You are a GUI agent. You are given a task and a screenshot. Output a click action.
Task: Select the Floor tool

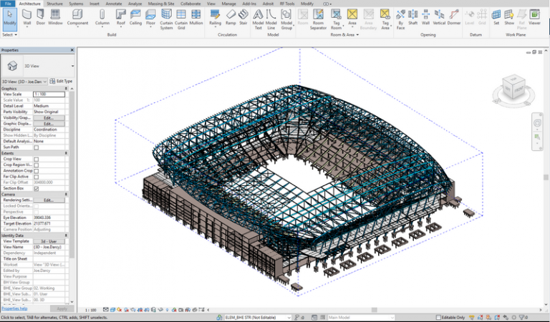150,17
